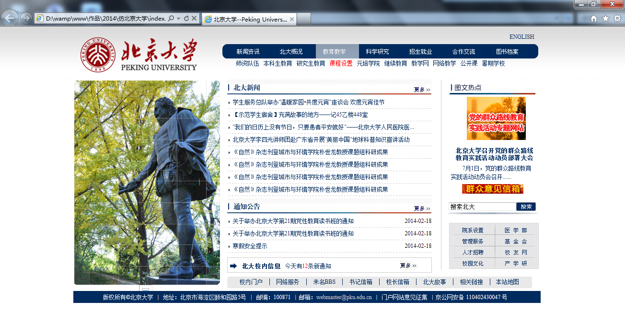Click the 搜索北大 search input
This screenshot has height=325, width=625.
(x=482, y=207)
